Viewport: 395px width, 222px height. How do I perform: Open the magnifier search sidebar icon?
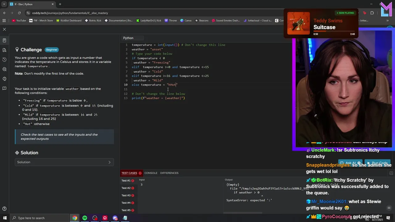coord(4,69)
